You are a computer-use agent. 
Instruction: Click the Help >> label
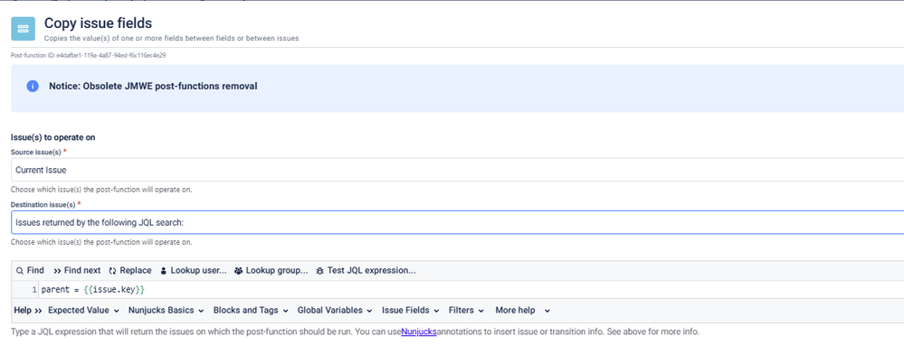pos(28,311)
